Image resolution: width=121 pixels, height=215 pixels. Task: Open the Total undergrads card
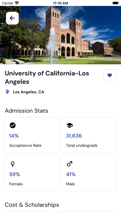coord(89,135)
